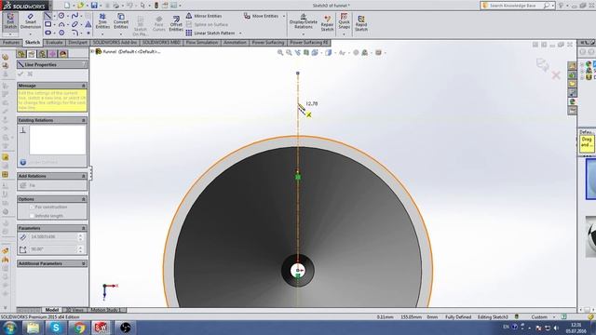
Task: Switch to the DimXpert tab
Action: [77, 43]
